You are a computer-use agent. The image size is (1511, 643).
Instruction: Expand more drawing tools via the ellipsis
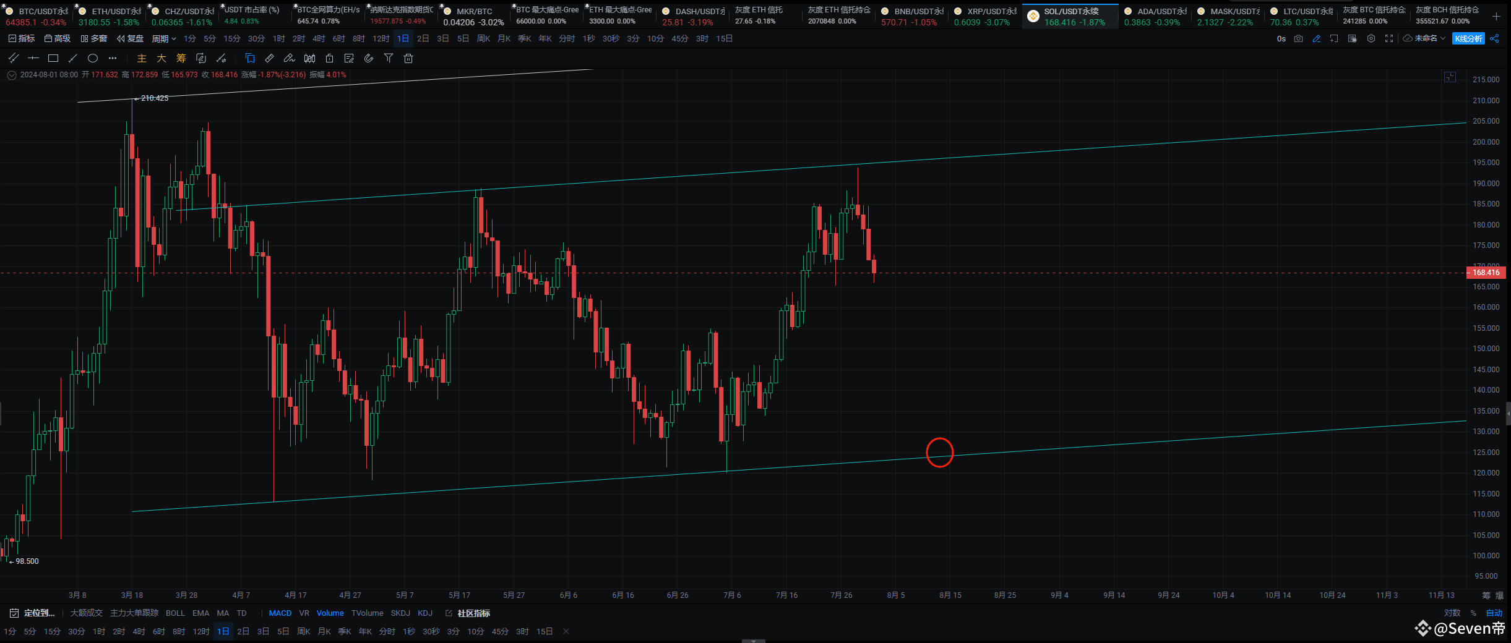pos(112,58)
